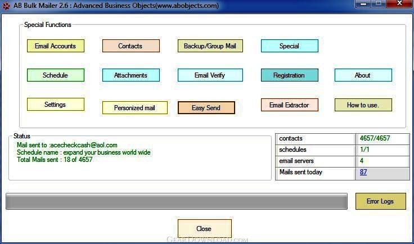The height and width of the screenshot is (244, 414).
Task: Open the Registration dialog
Action: (x=290, y=75)
